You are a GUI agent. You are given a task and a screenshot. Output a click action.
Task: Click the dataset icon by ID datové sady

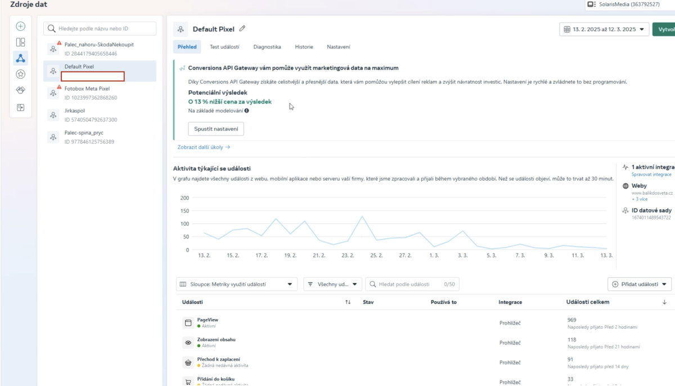625,210
